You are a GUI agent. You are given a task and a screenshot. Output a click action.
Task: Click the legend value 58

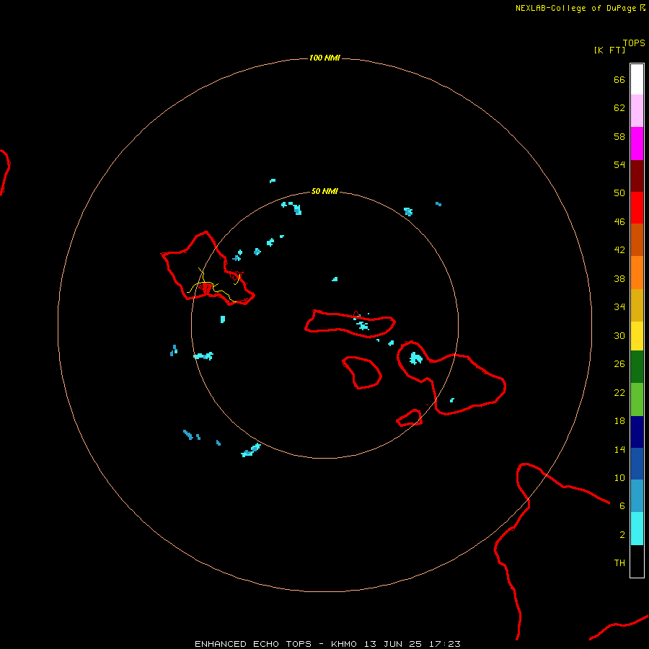coord(619,136)
